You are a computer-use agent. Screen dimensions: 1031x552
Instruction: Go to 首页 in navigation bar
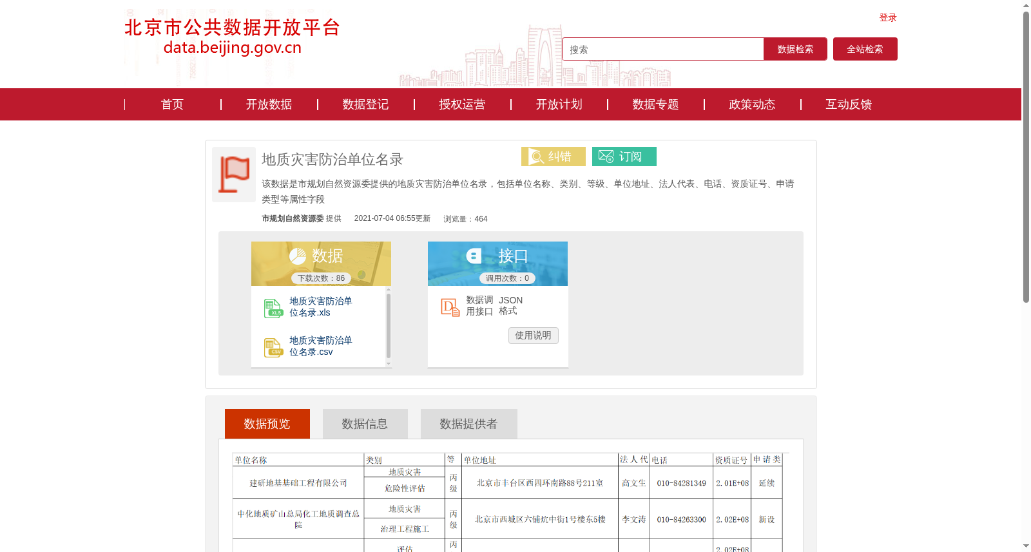click(172, 104)
